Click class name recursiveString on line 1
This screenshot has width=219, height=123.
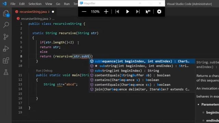[67, 24]
